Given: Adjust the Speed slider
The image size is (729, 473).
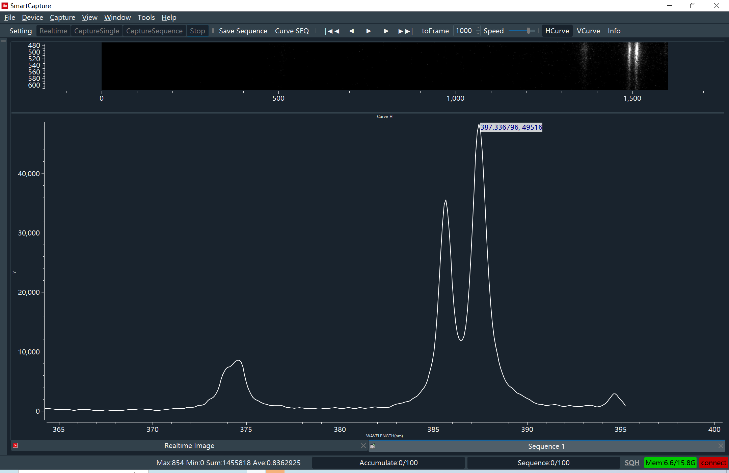Looking at the screenshot, I should (x=528, y=31).
